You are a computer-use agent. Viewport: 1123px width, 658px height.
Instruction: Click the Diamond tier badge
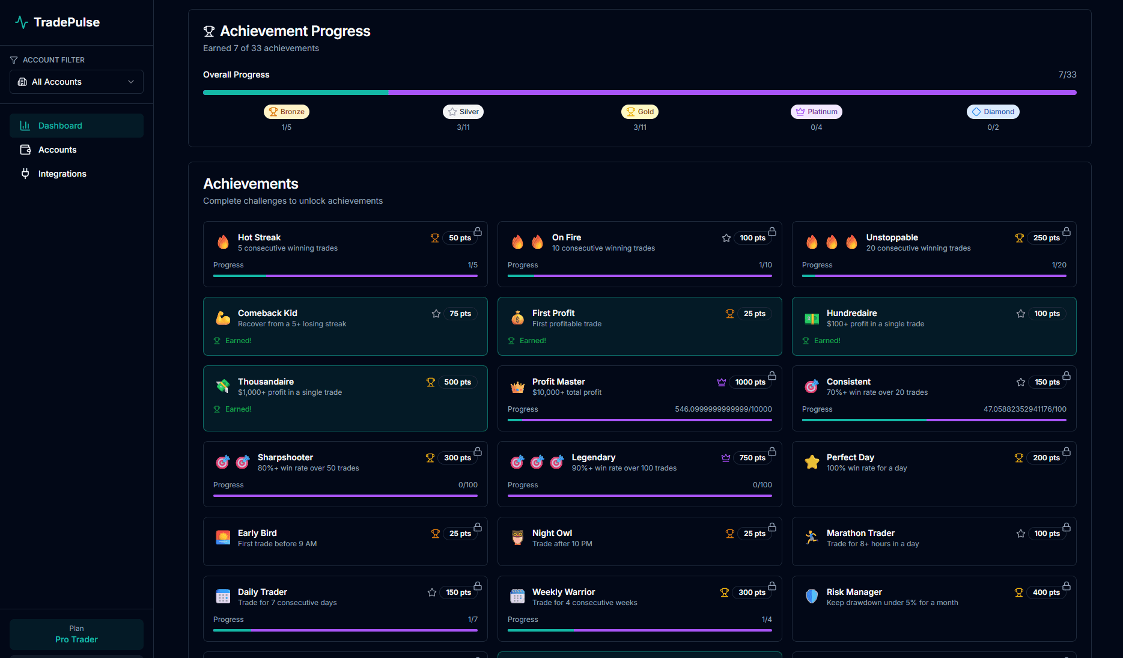pyautogui.click(x=993, y=112)
